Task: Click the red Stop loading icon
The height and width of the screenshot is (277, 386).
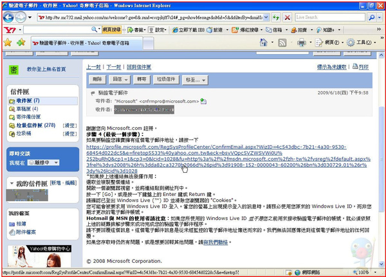Action: (287, 17)
